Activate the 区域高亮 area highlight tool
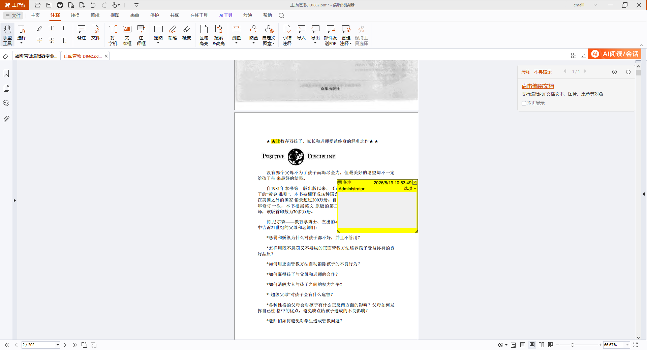The image size is (647, 350). (204, 35)
